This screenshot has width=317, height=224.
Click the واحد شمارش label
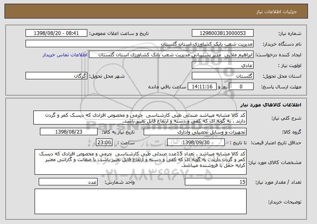[x=120, y=182]
